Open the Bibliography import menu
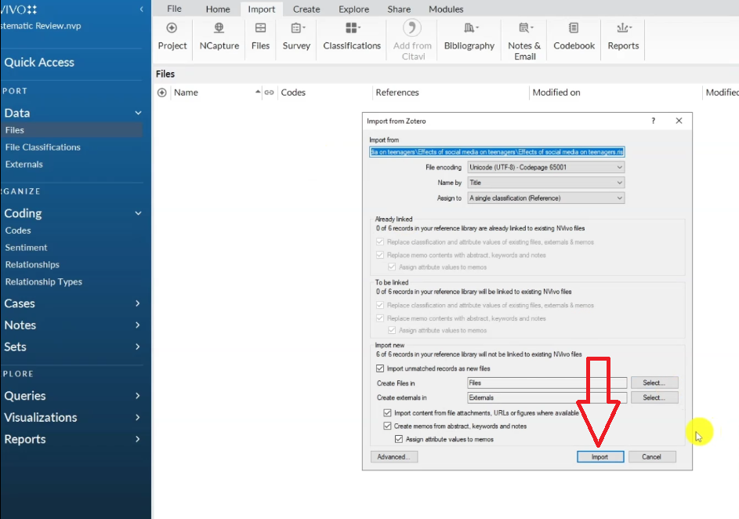Screen dimensions: 739x519 469,37
